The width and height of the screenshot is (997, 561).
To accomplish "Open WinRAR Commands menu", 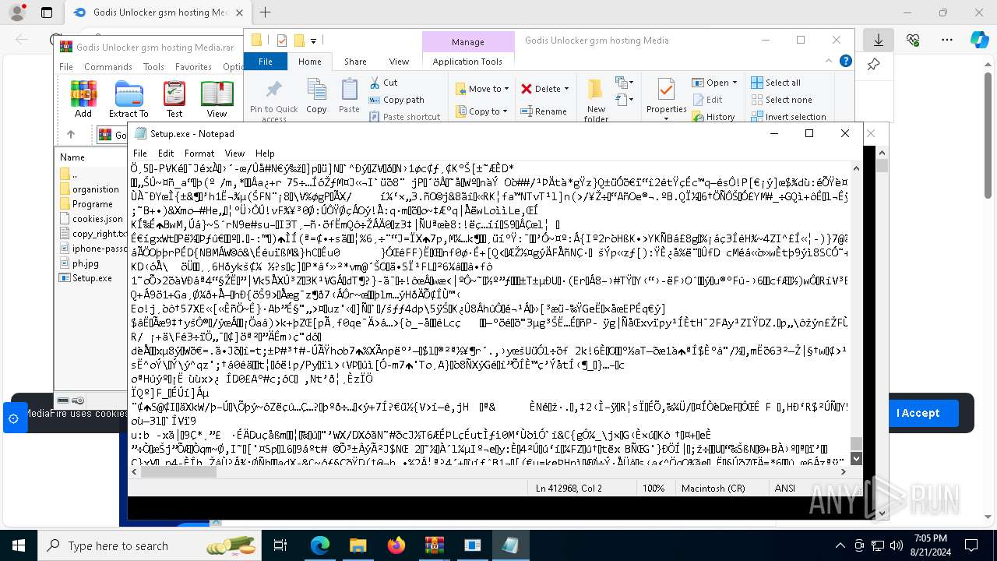I will [108, 67].
